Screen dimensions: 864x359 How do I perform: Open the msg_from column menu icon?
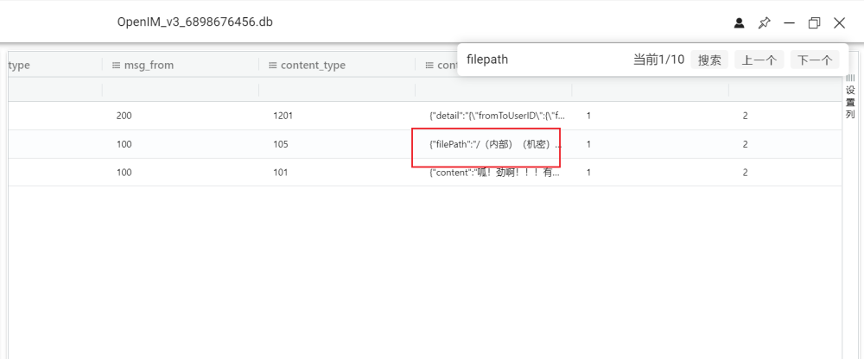pyautogui.click(x=117, y=65)
